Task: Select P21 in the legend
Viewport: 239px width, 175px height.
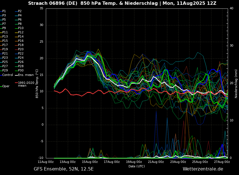Action: click(x=5, y=54)
